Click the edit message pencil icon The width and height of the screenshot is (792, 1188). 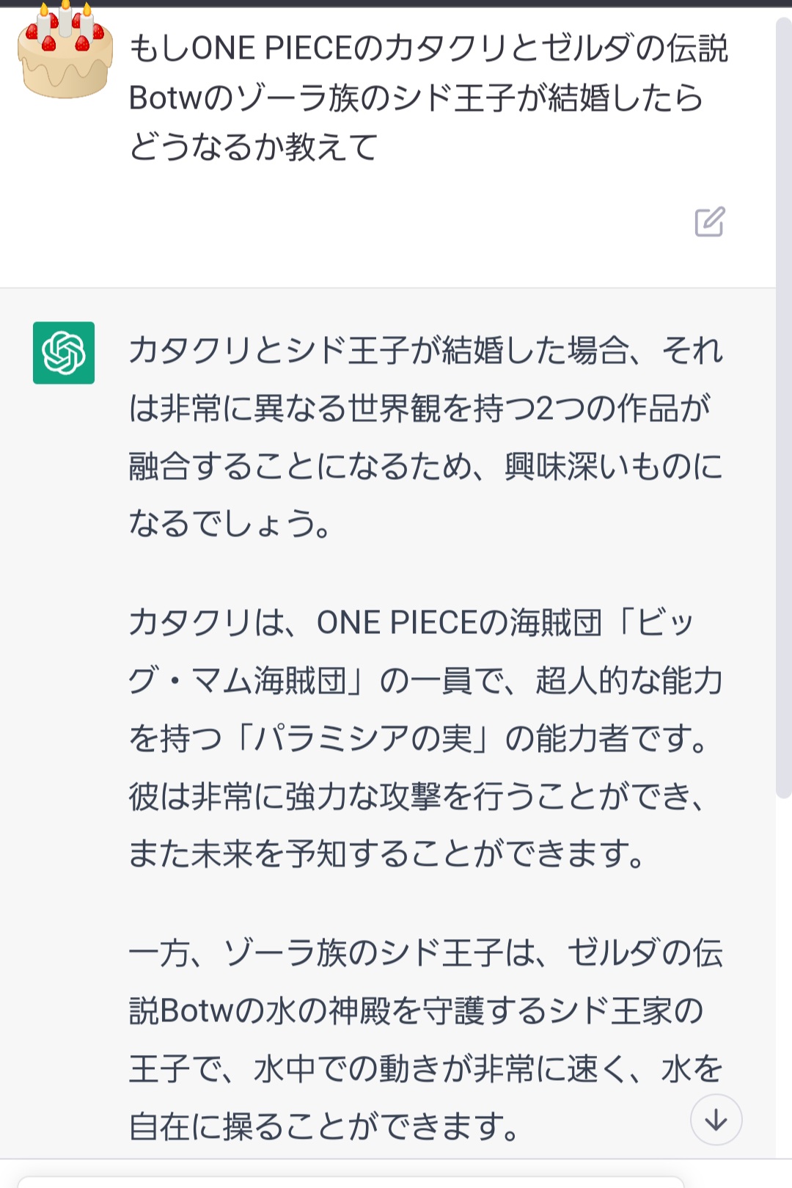pyautogui.click(x=710, y=222)
